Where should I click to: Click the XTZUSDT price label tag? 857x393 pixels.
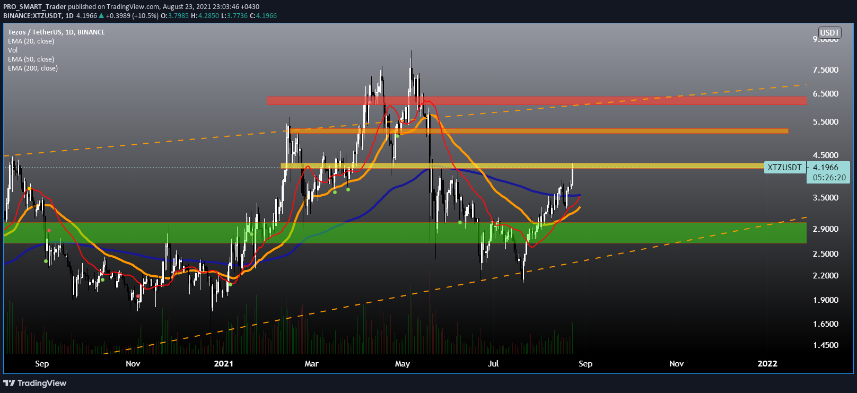click(785, 168)
